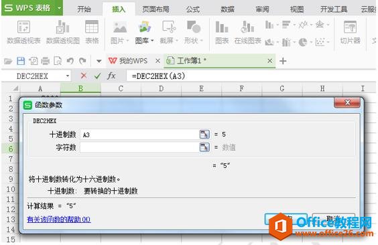Close the 工作簿1 tab
The image size is (378, 245).
pos(270,61)
